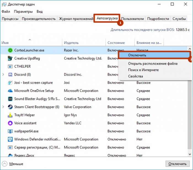Select the Creative UpdReg row name
This screenshot has height=170, width=193.
[27, 58]
